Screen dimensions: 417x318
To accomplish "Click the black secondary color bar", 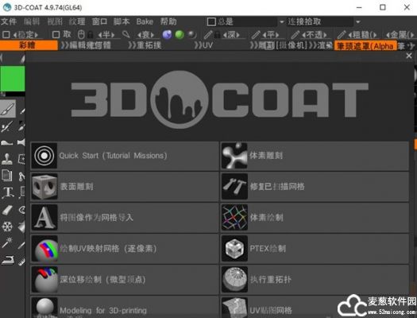I will coord(15,94).
